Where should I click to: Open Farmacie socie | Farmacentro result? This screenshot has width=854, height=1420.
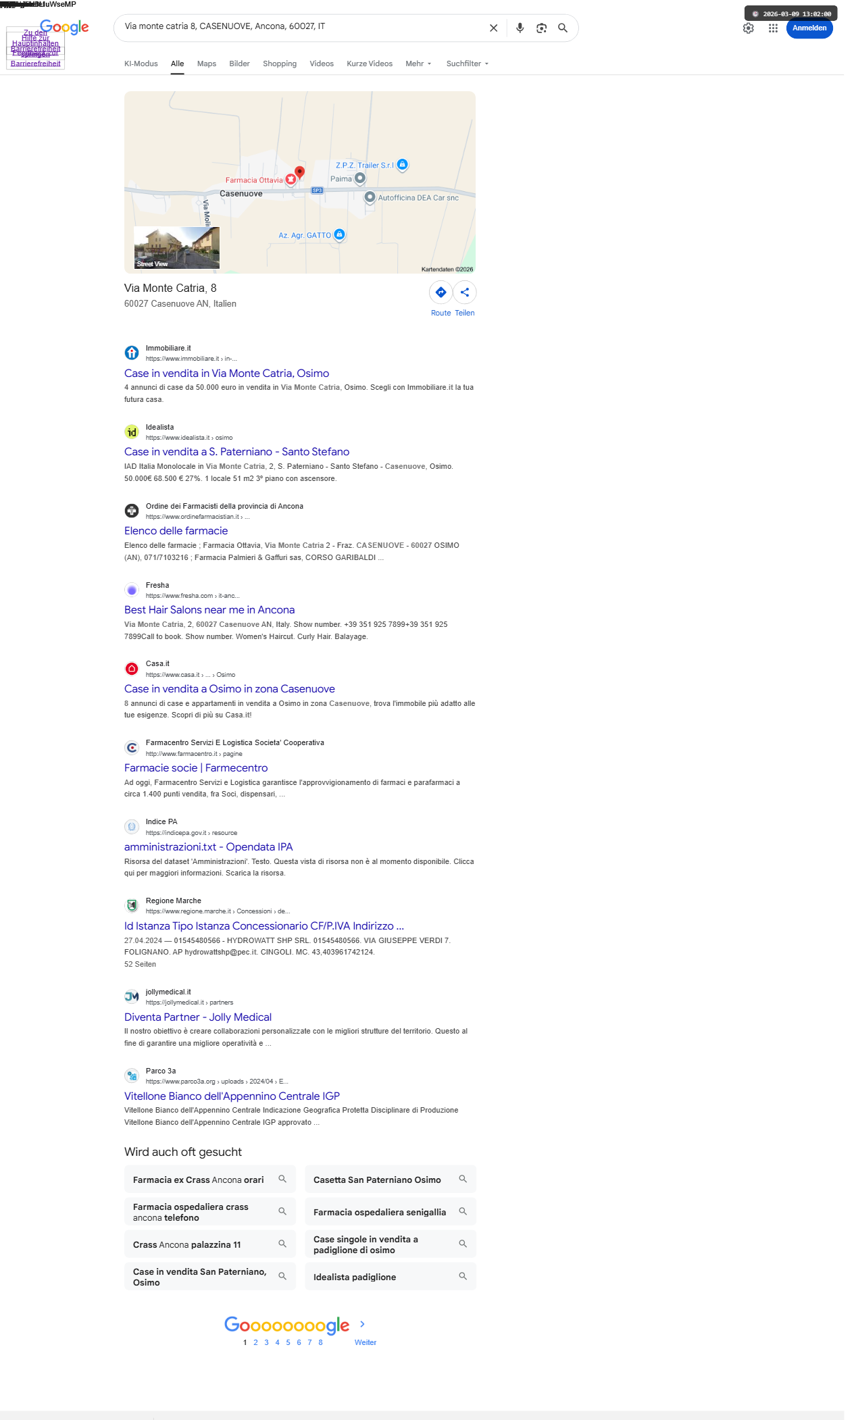click(196, 767)
